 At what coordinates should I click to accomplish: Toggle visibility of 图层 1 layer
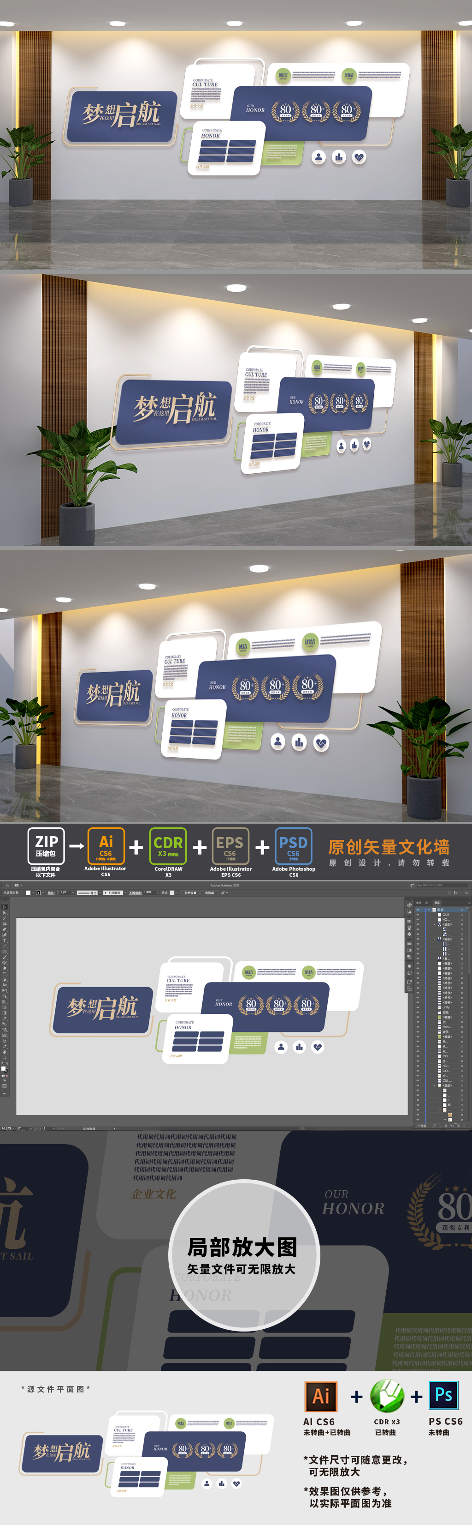pyautogui.click(x=418, y=910)
